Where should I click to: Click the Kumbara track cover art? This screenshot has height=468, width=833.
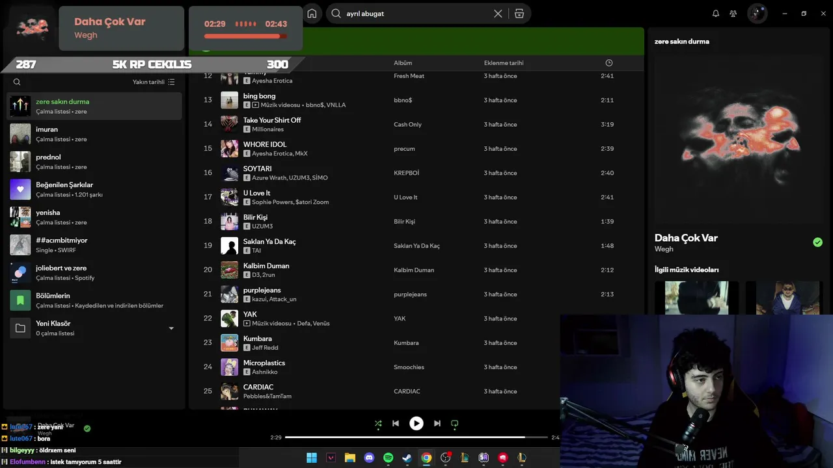[229, 343]
